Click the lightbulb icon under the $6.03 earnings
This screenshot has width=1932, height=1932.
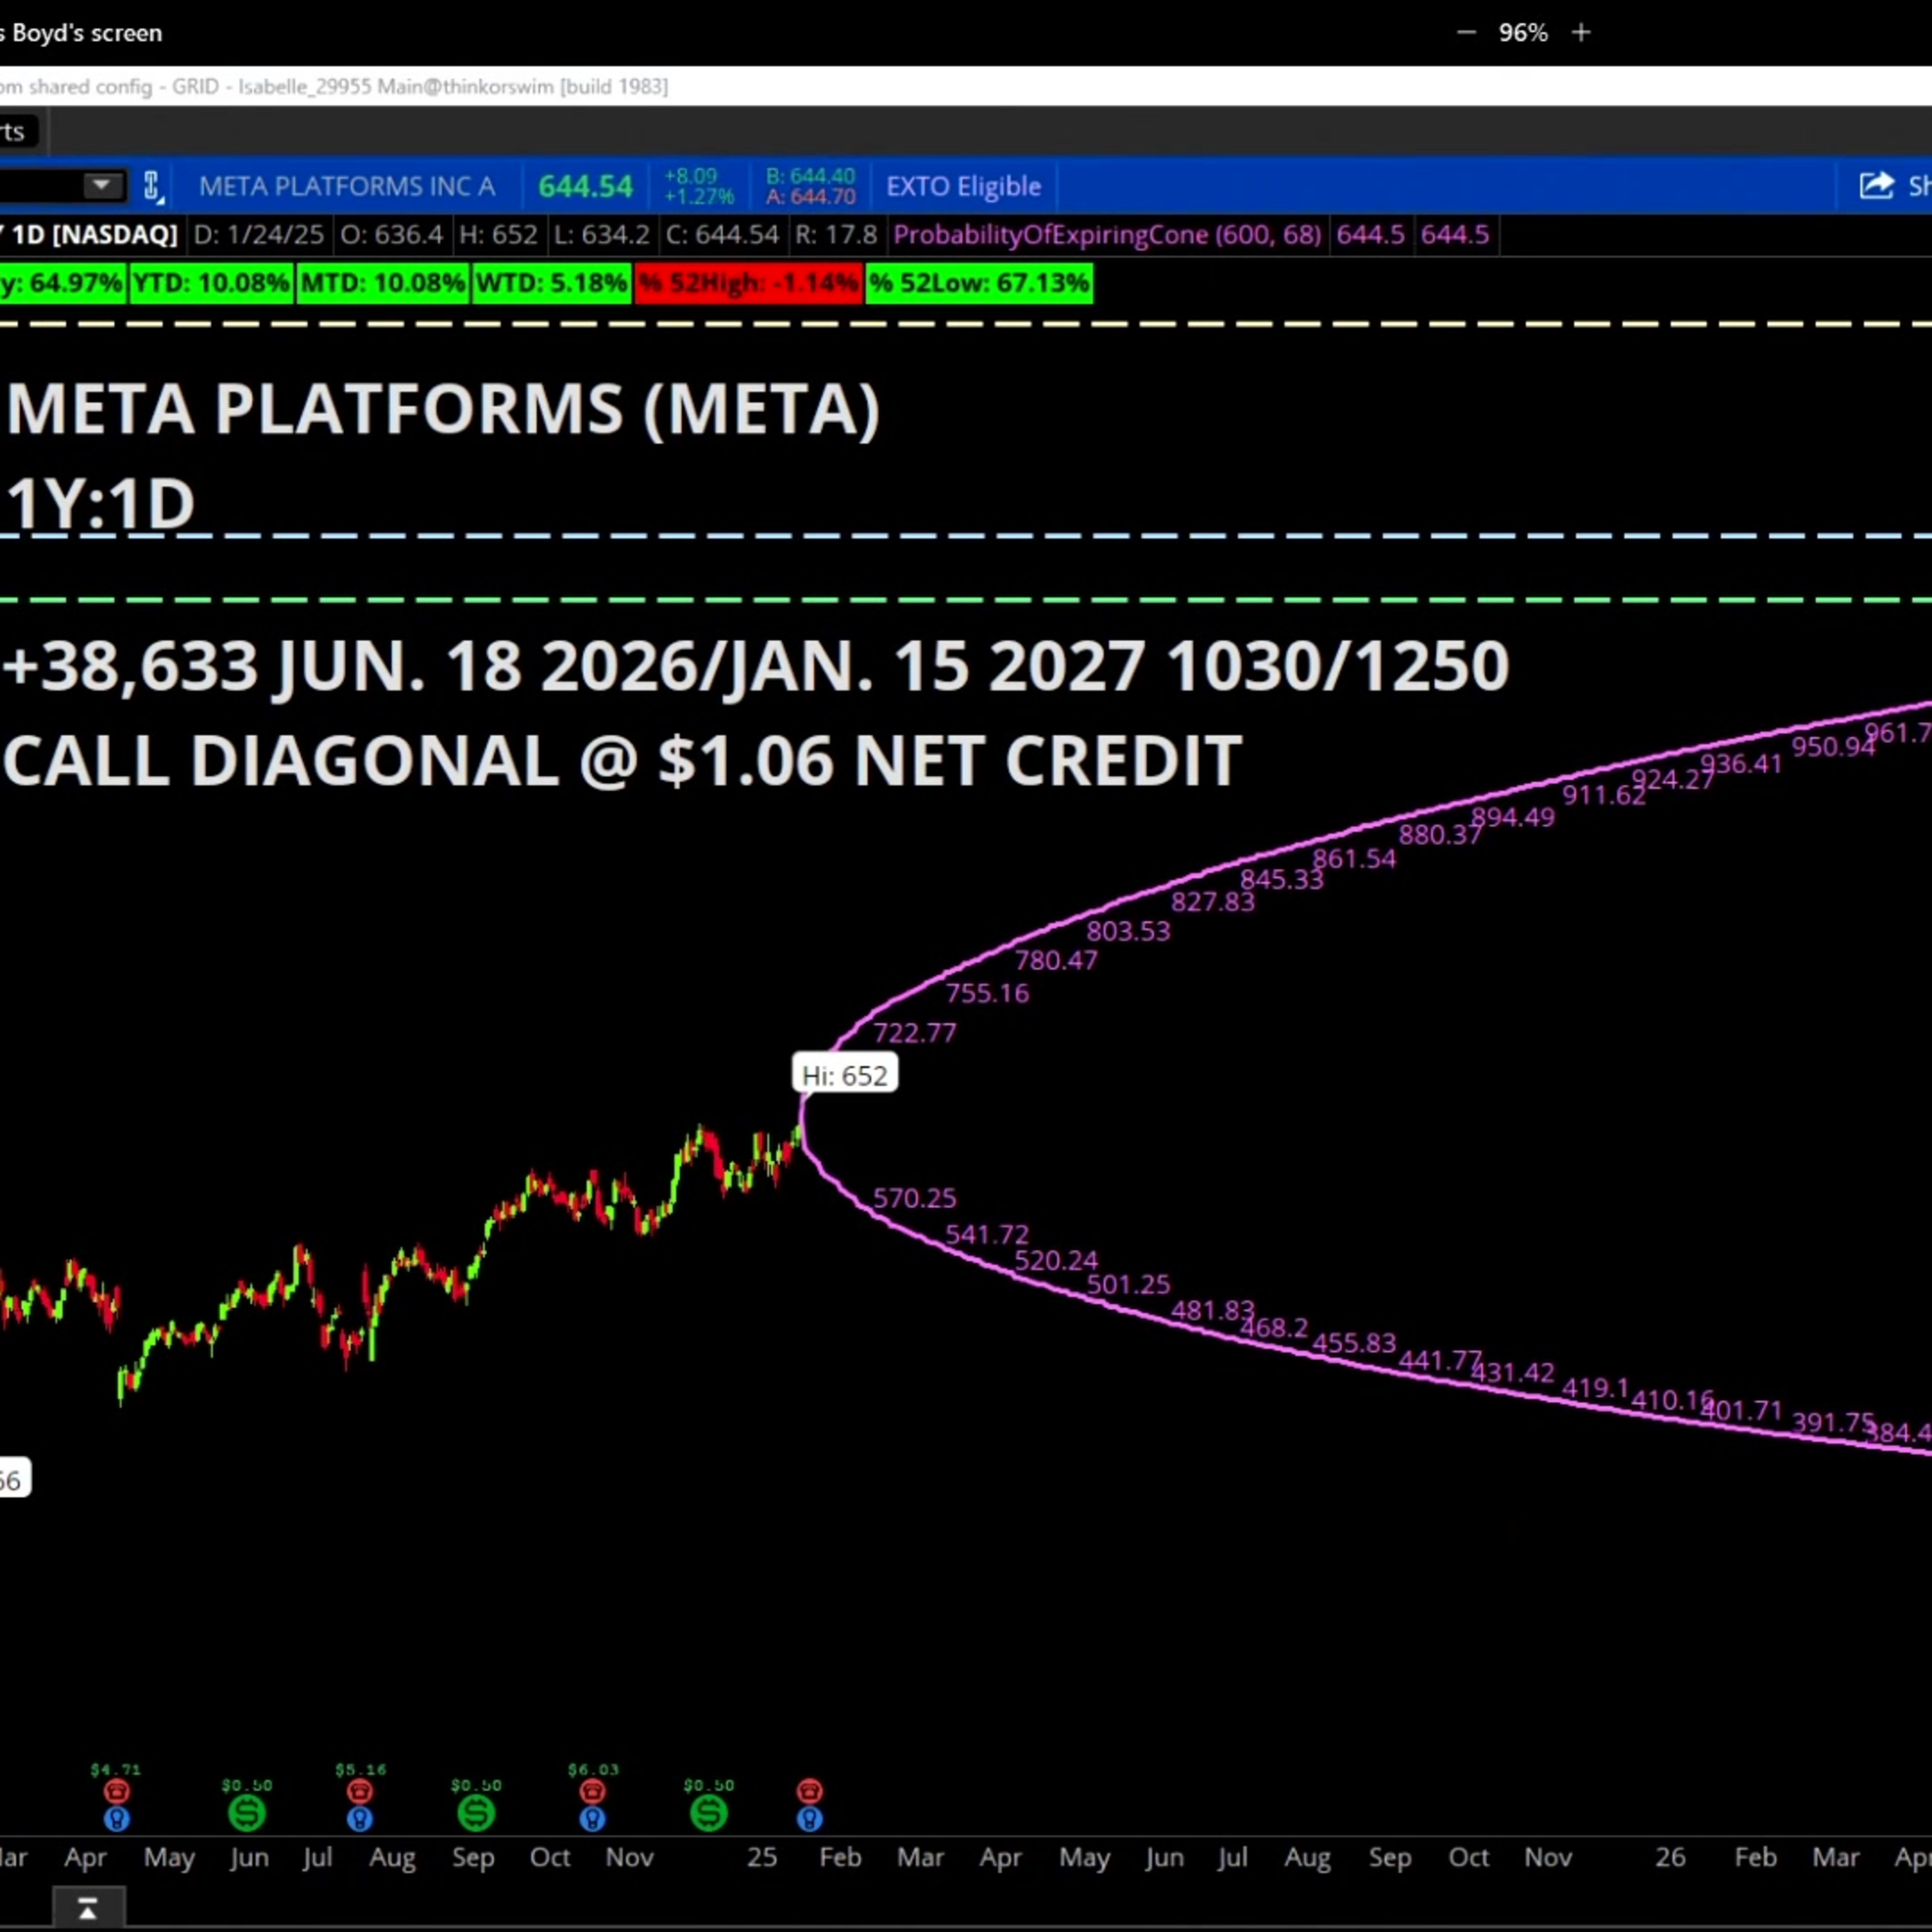[x=592, y=1818]
